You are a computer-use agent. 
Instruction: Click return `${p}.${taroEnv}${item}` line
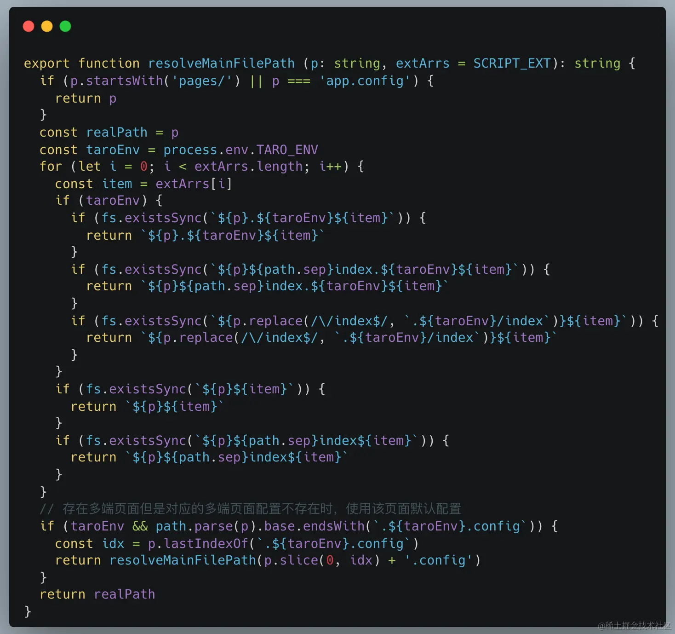coord(206,235)
